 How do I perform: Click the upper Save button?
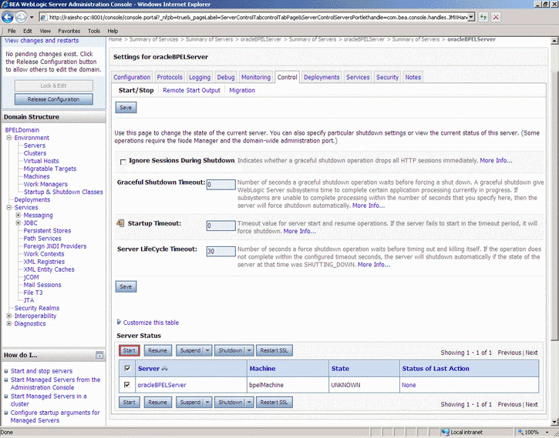point(126,108)
